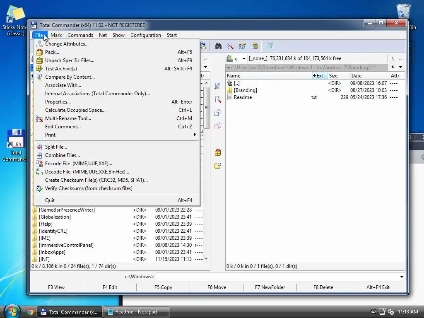Click the Move icon in middle bar
Viewport: 424px width, 318px height.
pos(218,126)
